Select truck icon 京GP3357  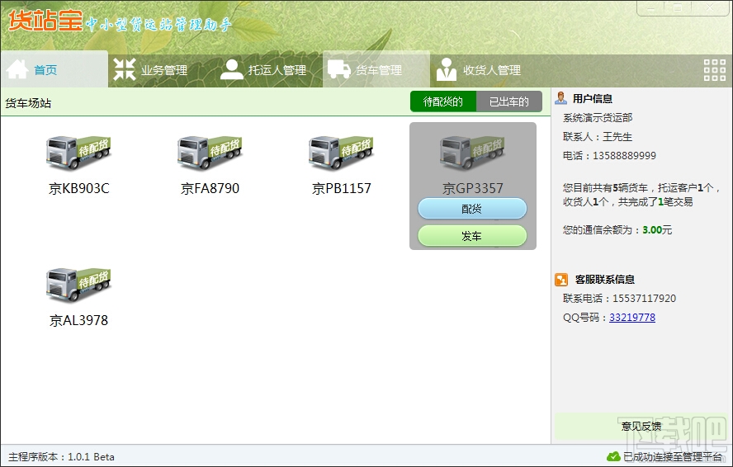point(473,153)
